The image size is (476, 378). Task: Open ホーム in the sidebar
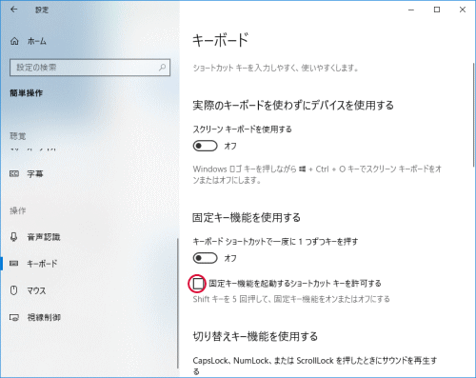tap(37, 41)
